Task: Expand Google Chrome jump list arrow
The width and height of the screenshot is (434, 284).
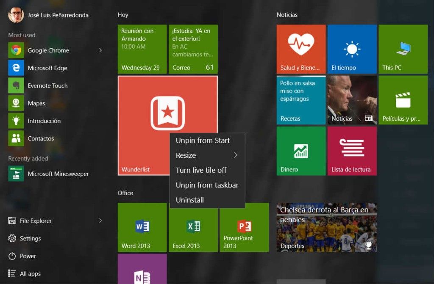Action: 100,50
